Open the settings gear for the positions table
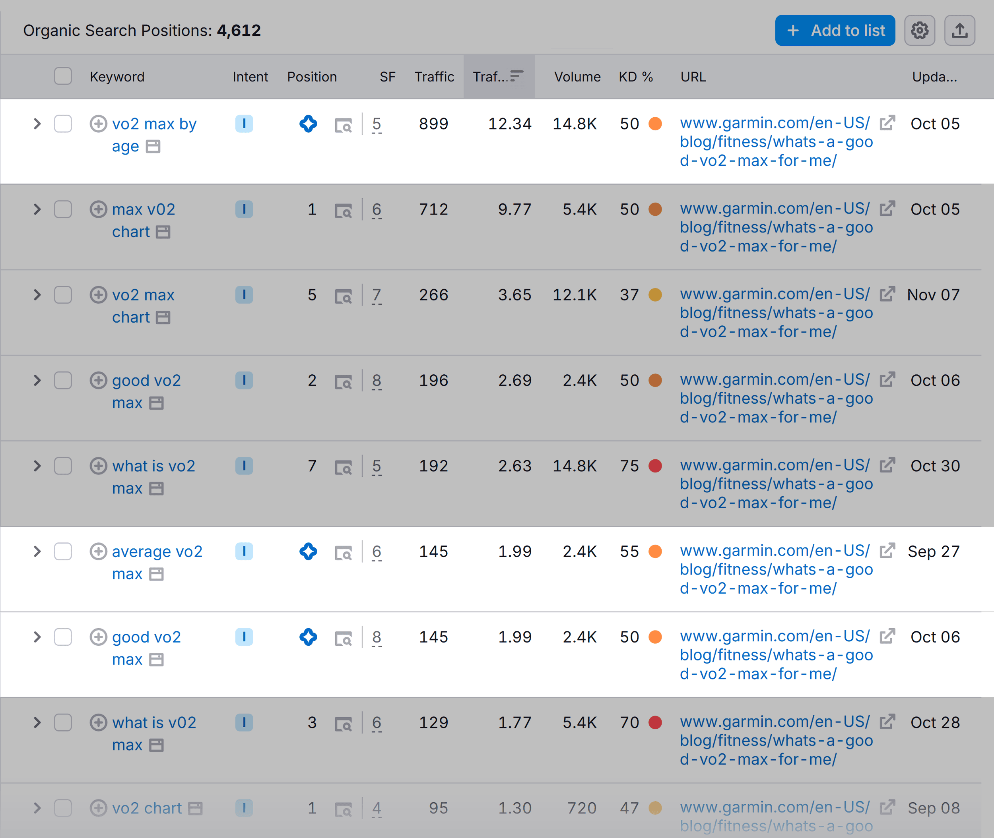994x838 pixels. [919, 30]
